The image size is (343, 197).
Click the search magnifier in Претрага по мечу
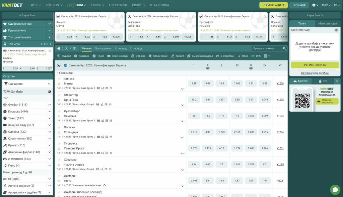click(284, 48)
